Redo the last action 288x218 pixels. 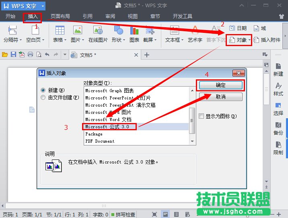click(56, 54)
